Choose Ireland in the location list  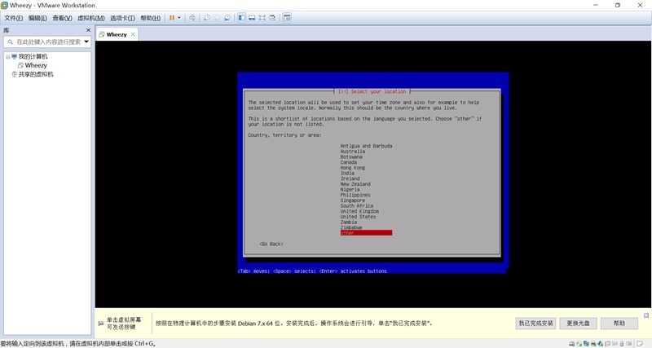point(350,178)
